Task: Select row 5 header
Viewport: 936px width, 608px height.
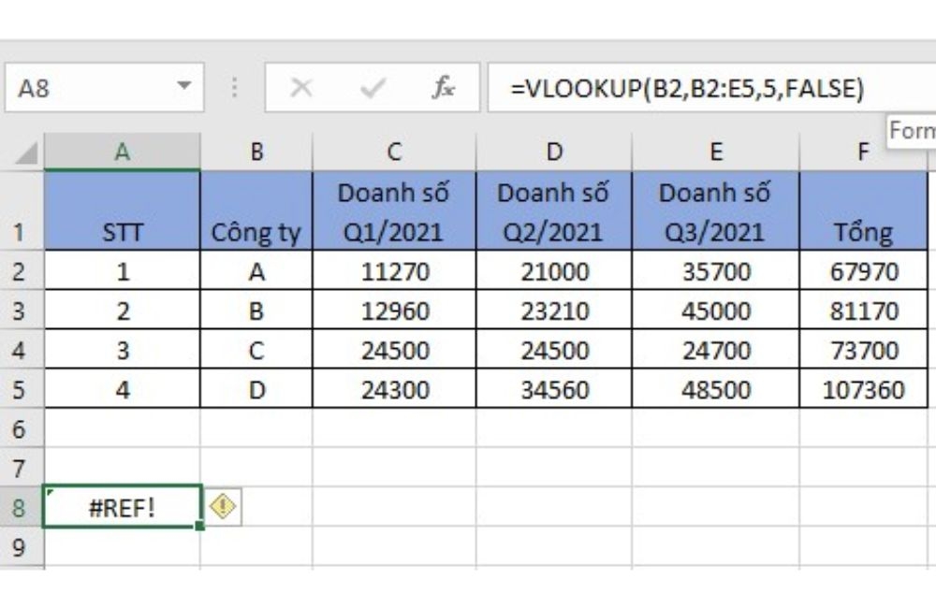Action: (x=22, y=389)
